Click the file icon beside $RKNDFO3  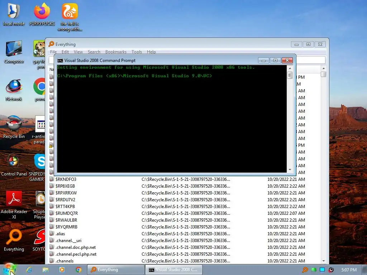click(x=52, y=179)
